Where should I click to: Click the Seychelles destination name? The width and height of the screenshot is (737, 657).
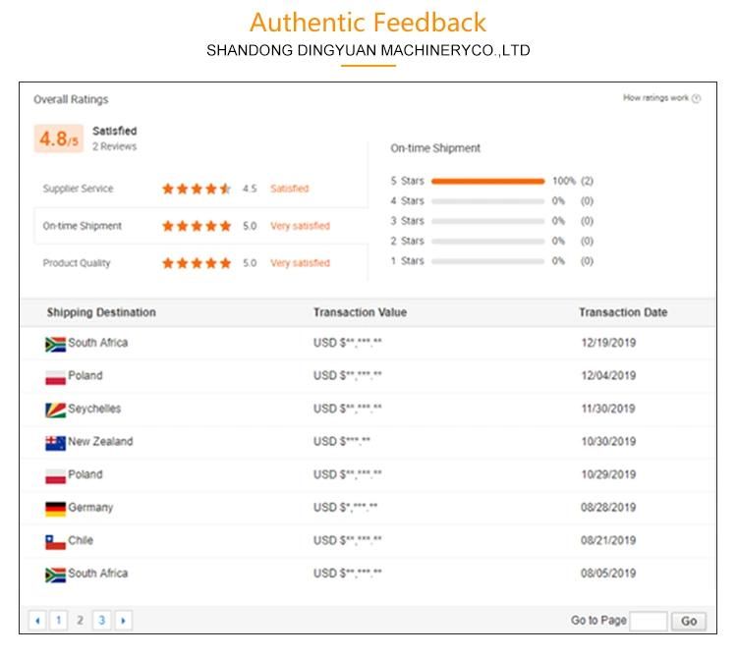(x=94, y=409)
